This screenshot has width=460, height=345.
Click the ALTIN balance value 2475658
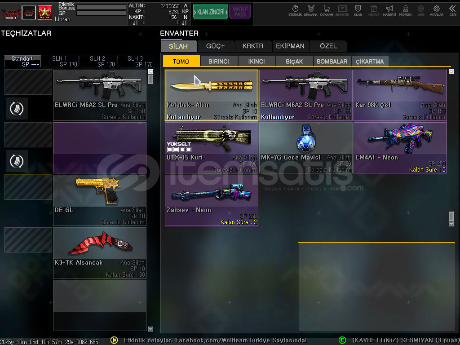click(170, 6)
